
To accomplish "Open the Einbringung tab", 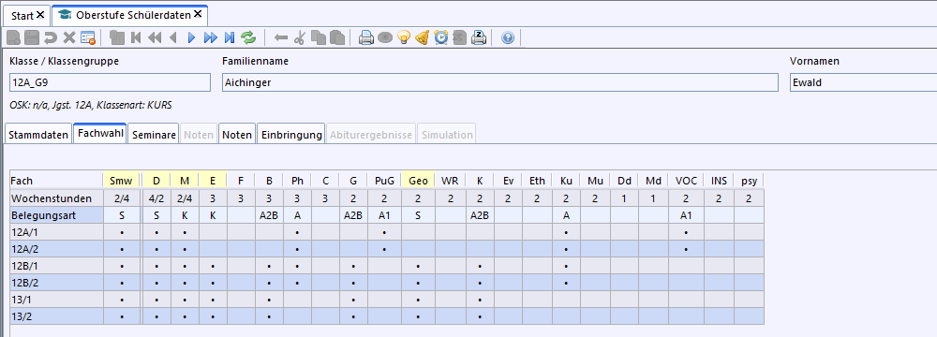I will point(291,135).
